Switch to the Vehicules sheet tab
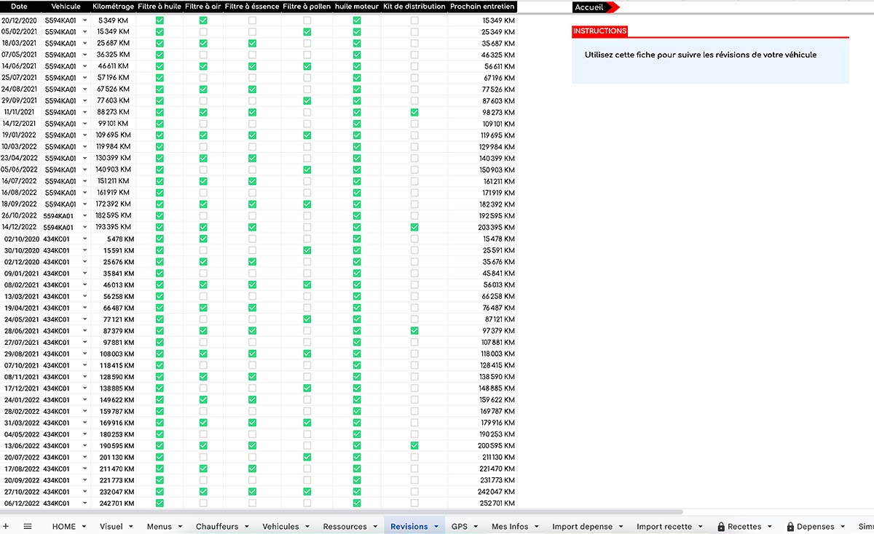 coord(280,527)
